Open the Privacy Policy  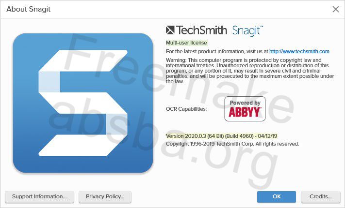(x=105, y=196)
